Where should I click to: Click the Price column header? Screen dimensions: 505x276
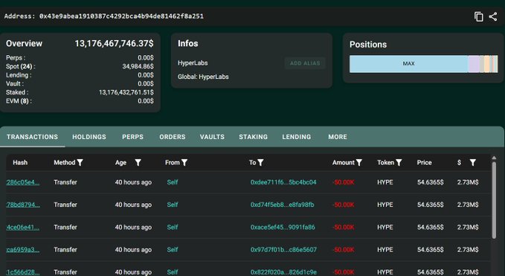tap(424, 163)
